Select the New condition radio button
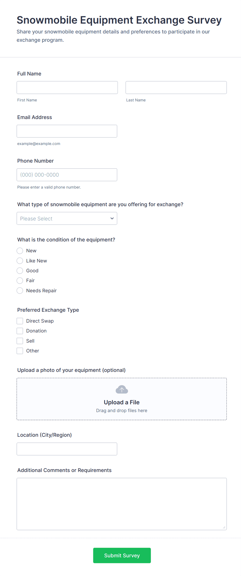This screenshot has height=576, width=241. point(20,251)
